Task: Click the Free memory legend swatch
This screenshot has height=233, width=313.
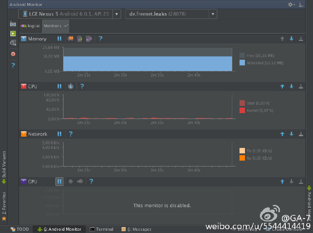Action: (242, 55)
